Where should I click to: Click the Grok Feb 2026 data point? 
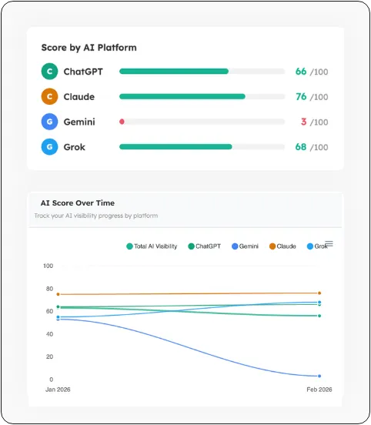coord(319,303)
